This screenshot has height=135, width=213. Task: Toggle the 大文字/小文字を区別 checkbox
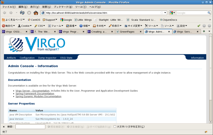tap(115, 126)
